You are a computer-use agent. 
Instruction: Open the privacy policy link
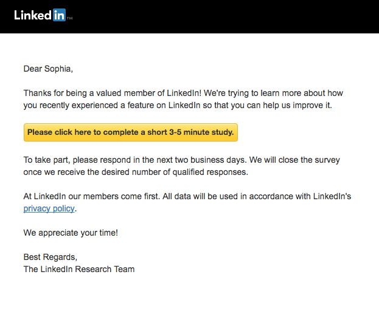(x=49, y=208)
